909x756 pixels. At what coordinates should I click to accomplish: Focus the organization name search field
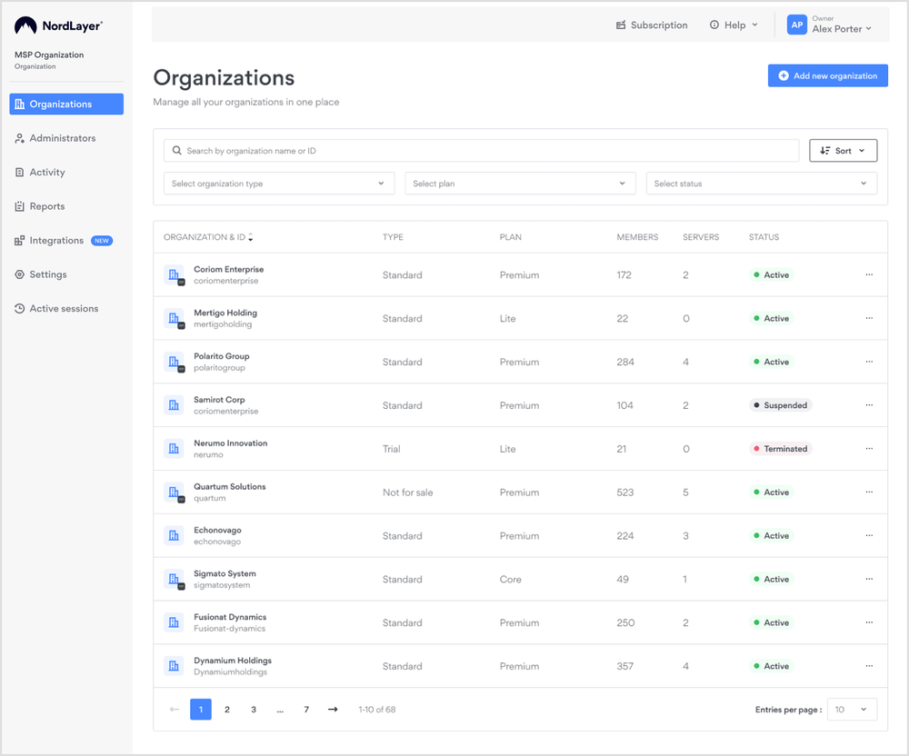[482, 151]
